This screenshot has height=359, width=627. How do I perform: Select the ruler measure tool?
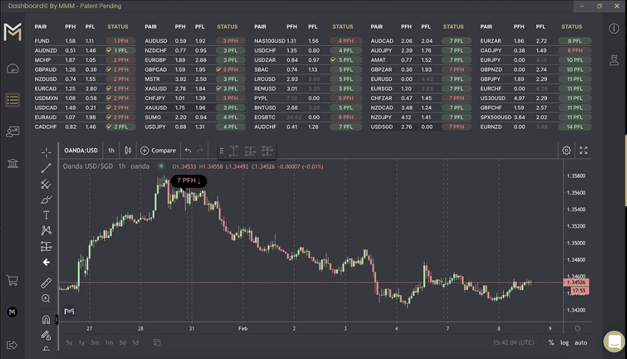point(46,283)
